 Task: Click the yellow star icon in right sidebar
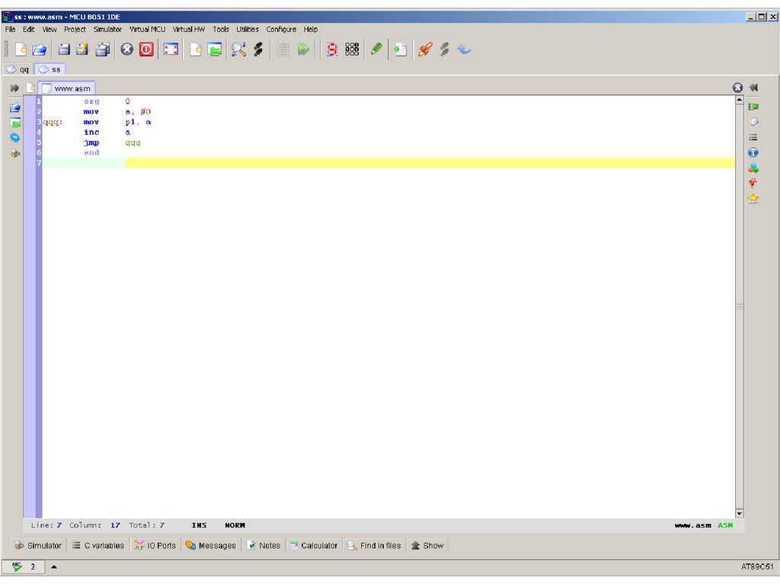(753, 199)
